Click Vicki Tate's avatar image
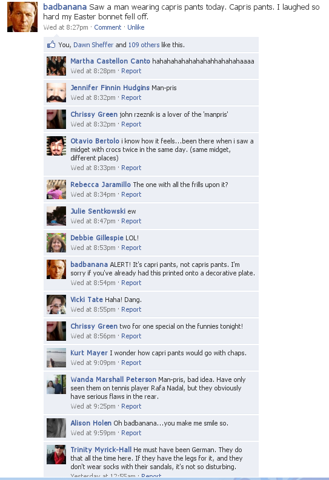329x480 pixels. tap(56, 304)
